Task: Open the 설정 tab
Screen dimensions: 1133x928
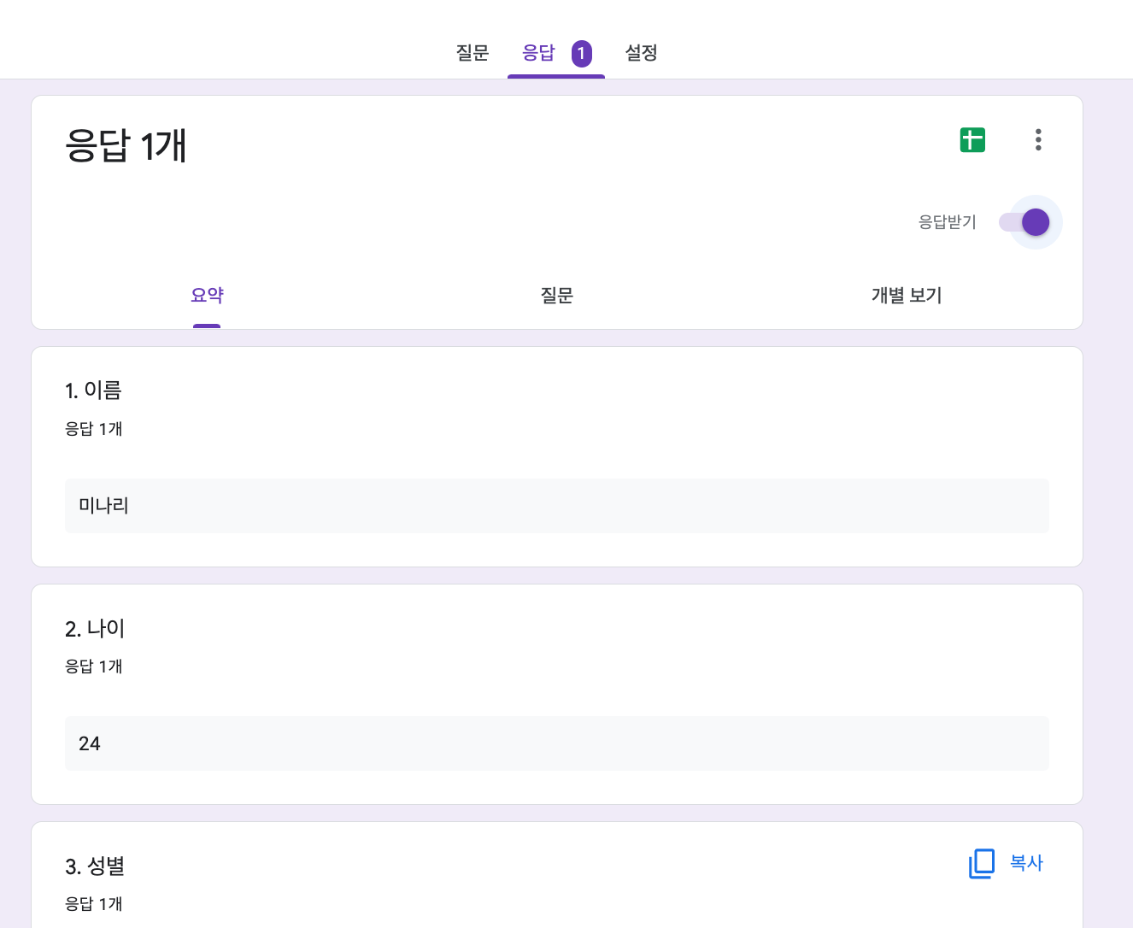Action: [x=641, y=53]
